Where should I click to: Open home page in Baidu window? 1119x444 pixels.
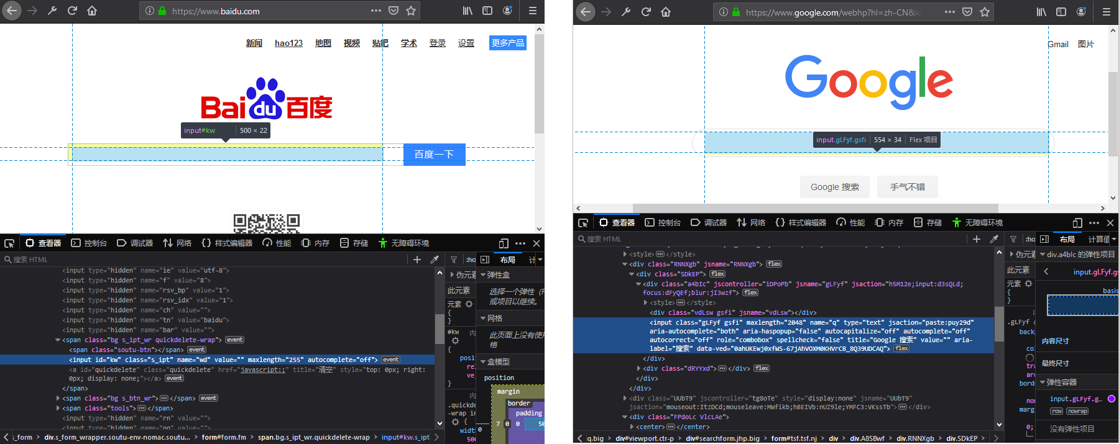(x=92, y=11)
